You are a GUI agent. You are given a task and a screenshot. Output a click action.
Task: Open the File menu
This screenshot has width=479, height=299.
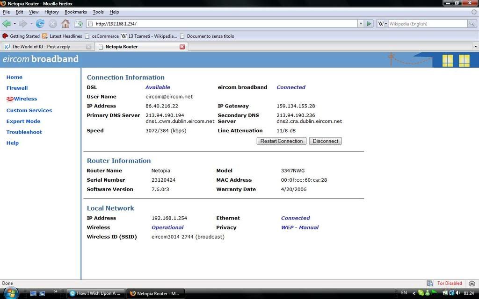(6, 12)
